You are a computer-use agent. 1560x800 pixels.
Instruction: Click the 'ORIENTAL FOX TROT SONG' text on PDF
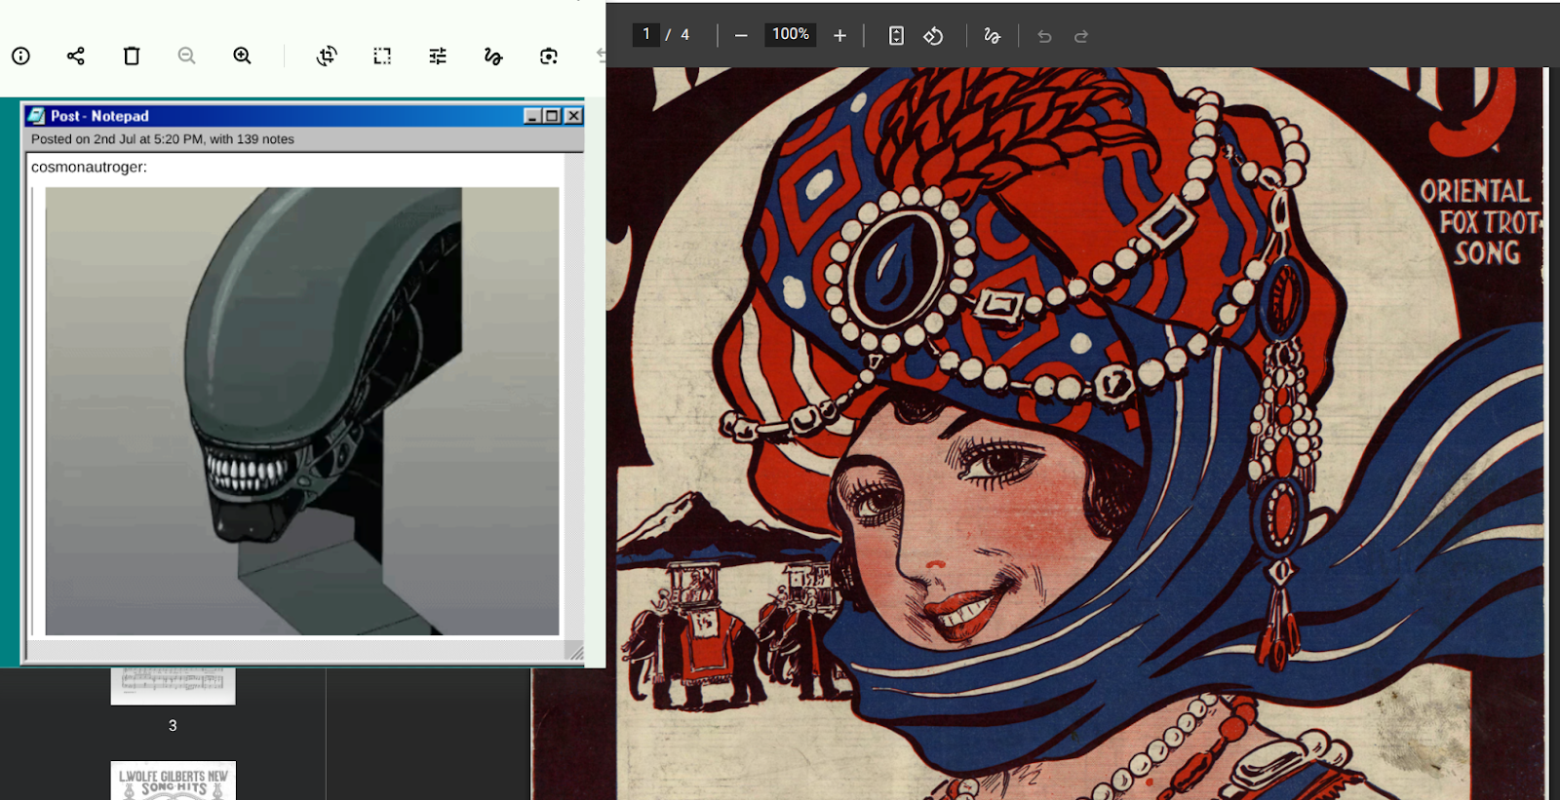coord(1479,222)
